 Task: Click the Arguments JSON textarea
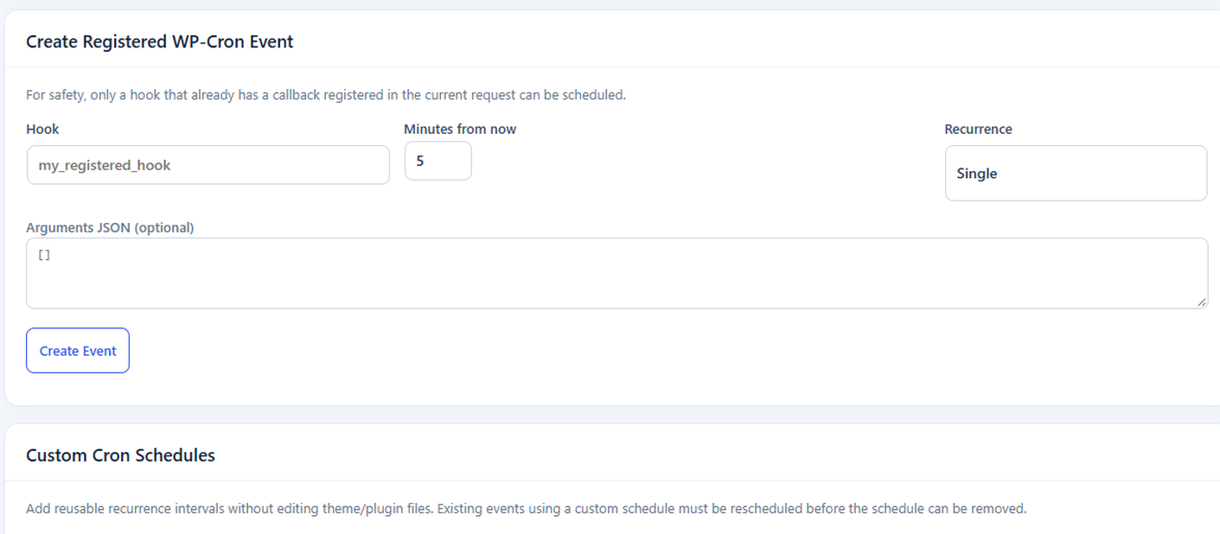click(x=616, y=273)
